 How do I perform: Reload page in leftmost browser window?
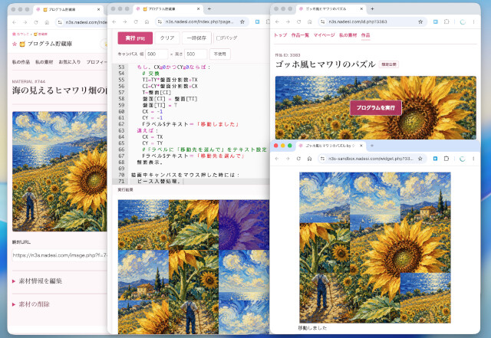pos(36,22)
